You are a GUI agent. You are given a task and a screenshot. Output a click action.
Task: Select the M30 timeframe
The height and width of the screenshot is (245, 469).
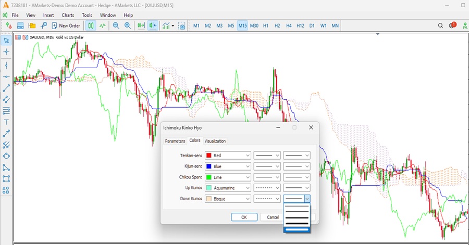[254, 25]
